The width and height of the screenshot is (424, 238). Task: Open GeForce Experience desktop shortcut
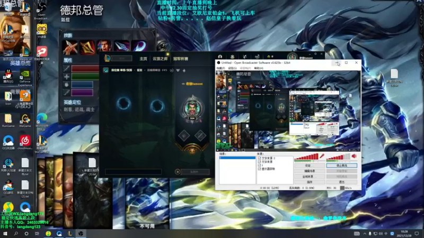pyautogui.click(x=25, y=78)
